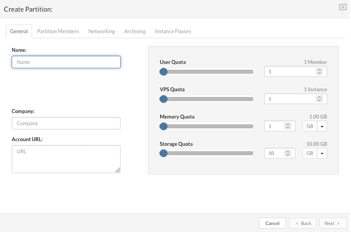Click the VPS Quota spinner arrows
This screenshot has width=351, height=232.
pos(319,99)
